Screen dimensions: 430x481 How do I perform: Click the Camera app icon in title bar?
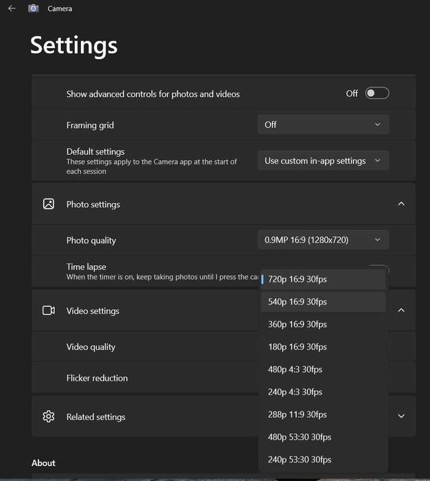[x=33, y=8]
